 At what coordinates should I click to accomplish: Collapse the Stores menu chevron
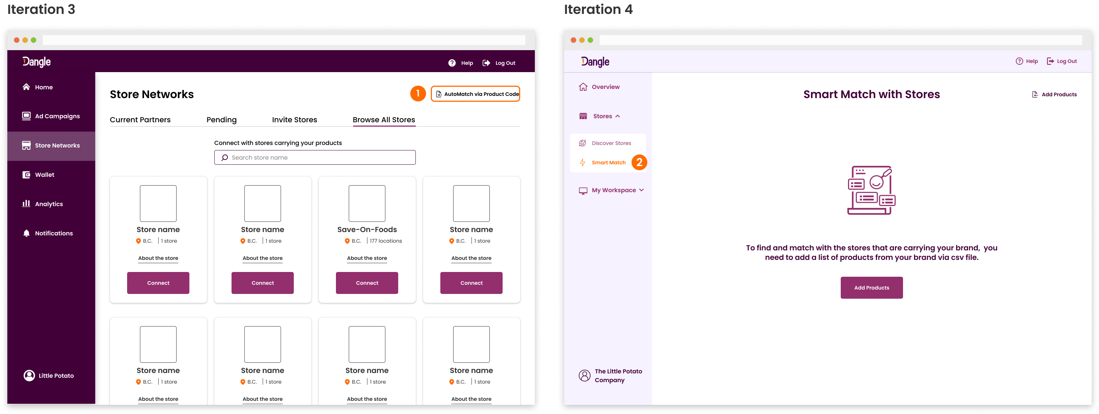[618, 116]
